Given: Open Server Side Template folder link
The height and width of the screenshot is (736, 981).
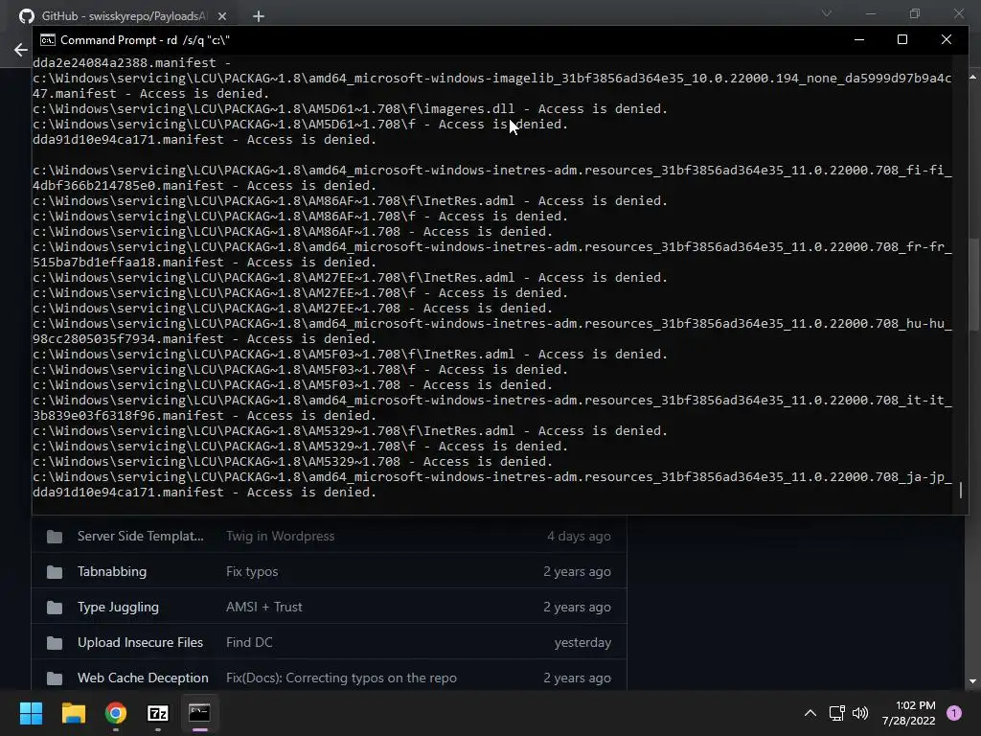Looking at the screenshot, I should (x=140, y=537).
